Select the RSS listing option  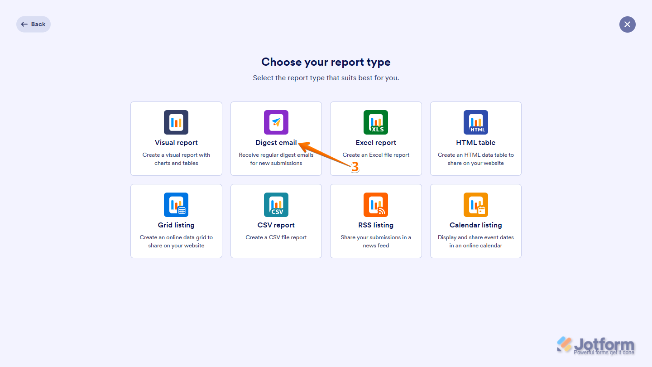click(x=376, y=221)
